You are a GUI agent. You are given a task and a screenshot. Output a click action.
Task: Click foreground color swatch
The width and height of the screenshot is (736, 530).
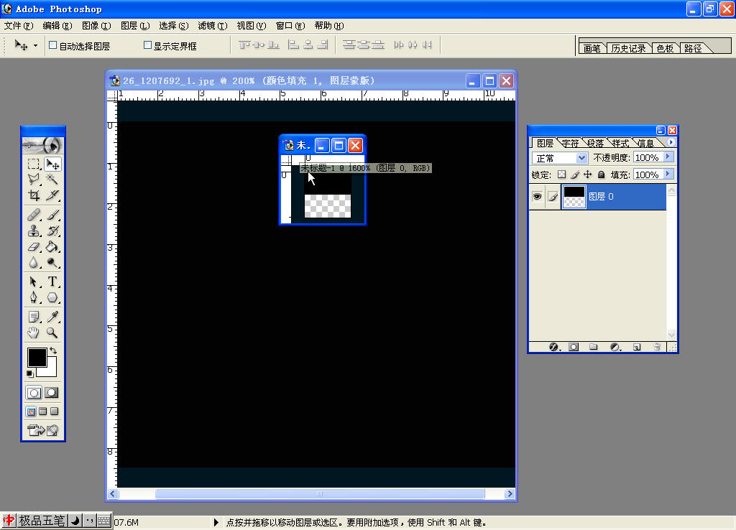pos(37,358)
